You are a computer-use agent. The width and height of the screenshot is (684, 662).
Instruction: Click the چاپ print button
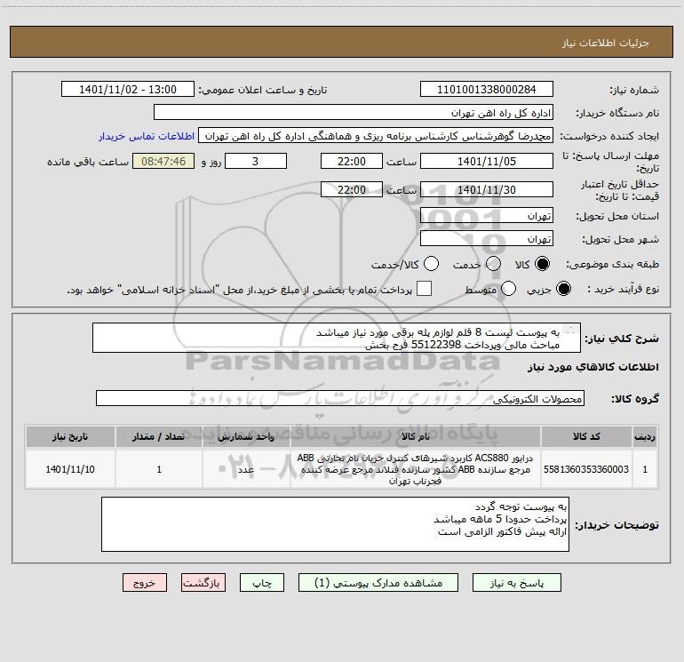coord(262,583)
